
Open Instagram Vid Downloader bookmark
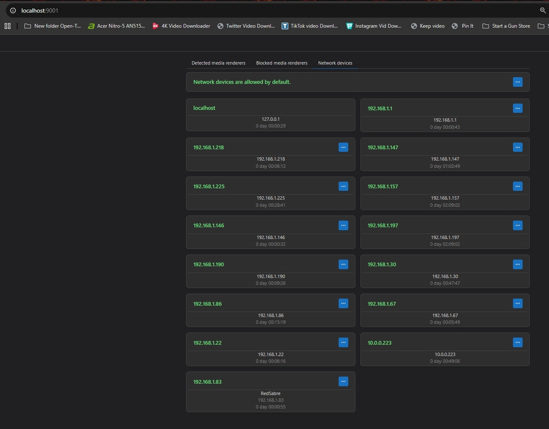pyautogui.click(x=374, y=26)
